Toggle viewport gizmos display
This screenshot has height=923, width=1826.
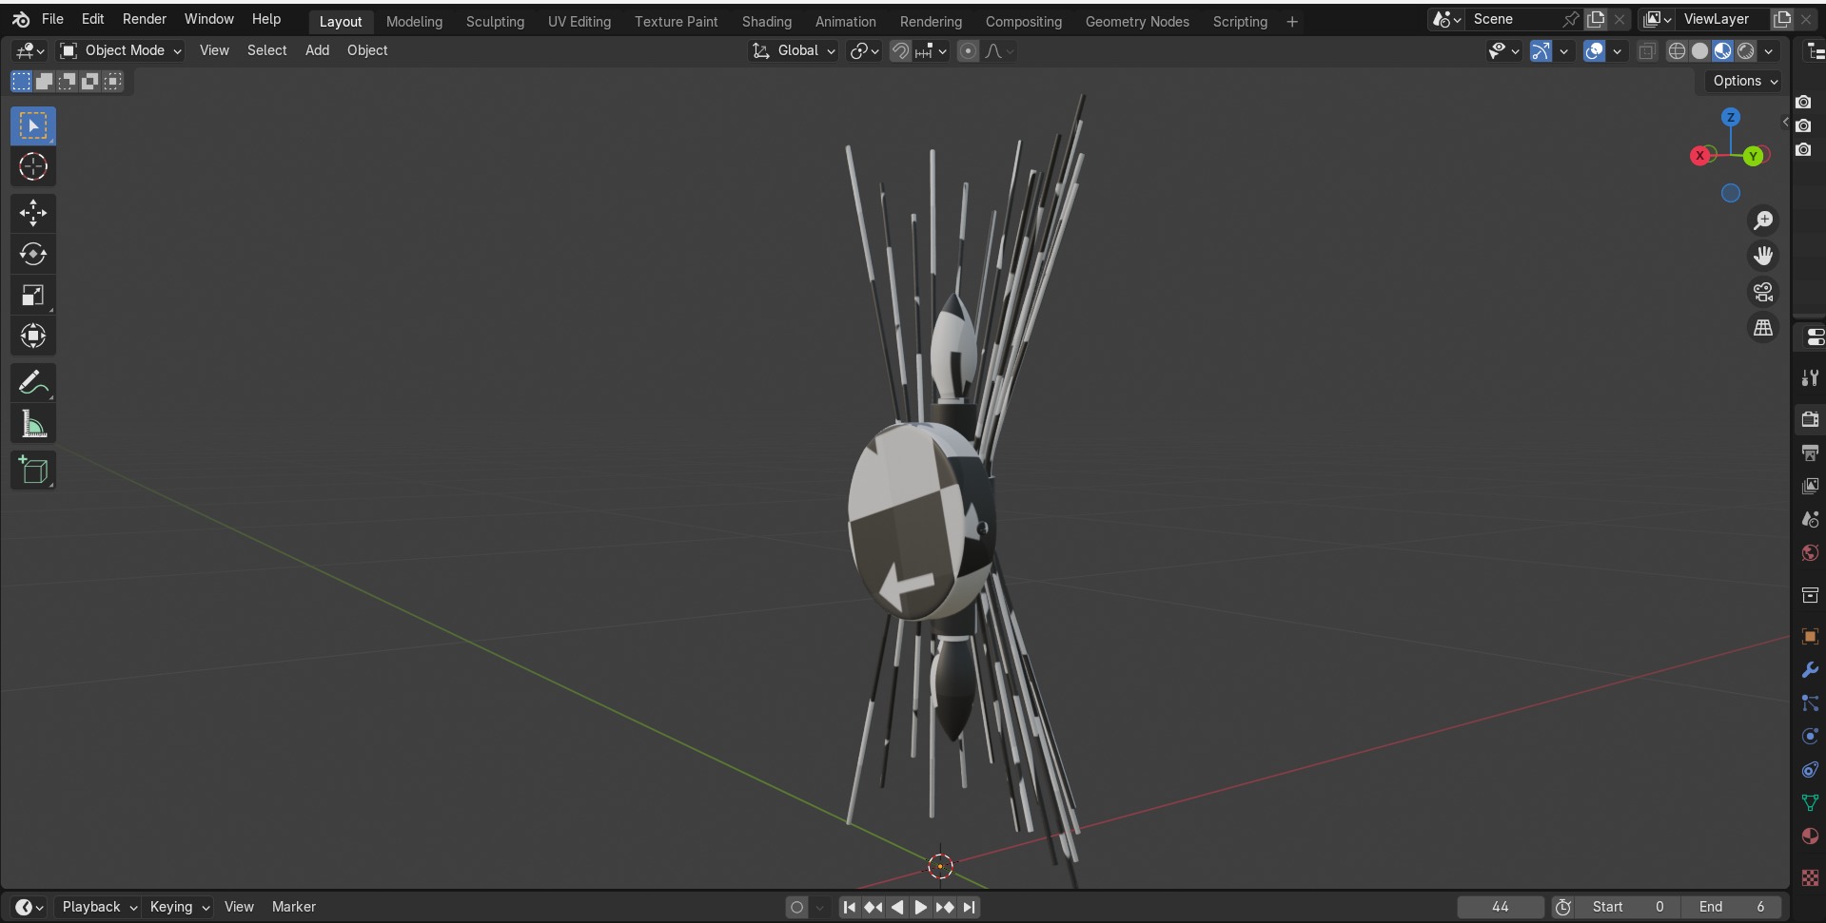(1541, 51)
